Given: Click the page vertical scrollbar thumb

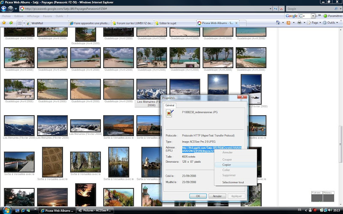Looking at the screenshot, I should click(x=340, y=144).
